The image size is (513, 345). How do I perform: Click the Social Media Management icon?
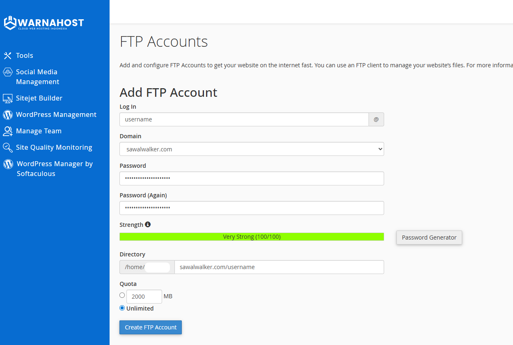(7, 73)
